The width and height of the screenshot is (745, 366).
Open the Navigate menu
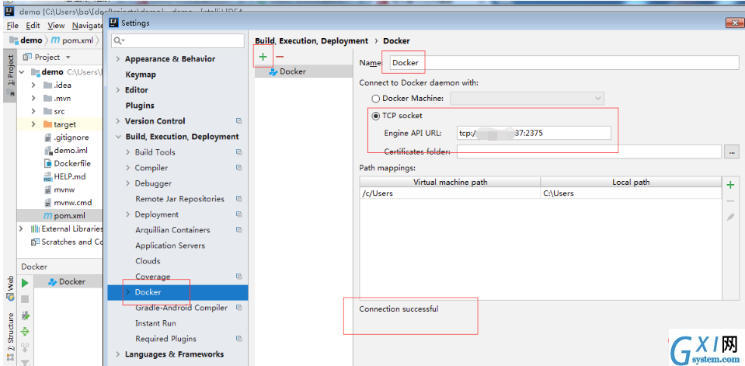coord(88,26)
